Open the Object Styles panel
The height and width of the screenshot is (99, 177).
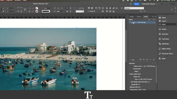[165, 49]
